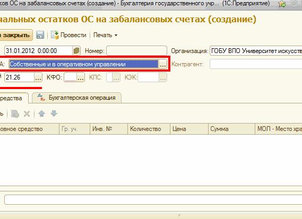Click the favorites star icon in title bar
Image resolution: width=302 pixels, height=219 pixels.
click(282, 4)
